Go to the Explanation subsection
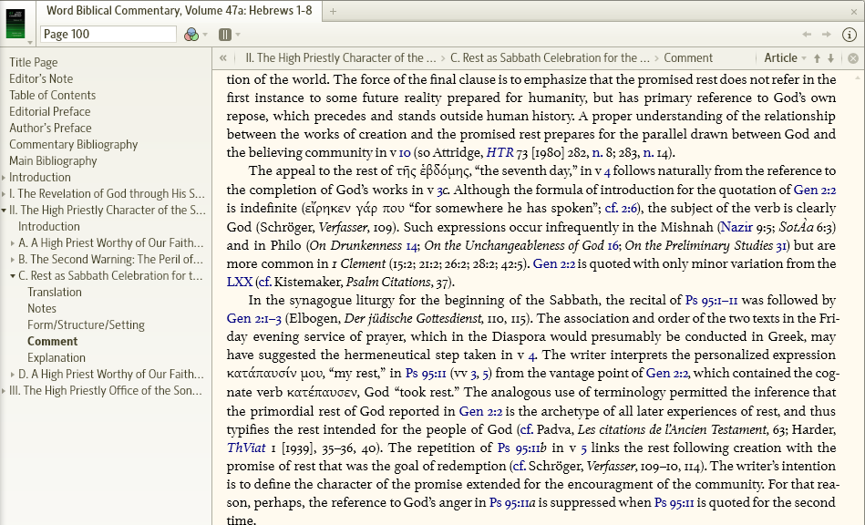The width and height of the screenshot is (865, 525). point(57,358)
